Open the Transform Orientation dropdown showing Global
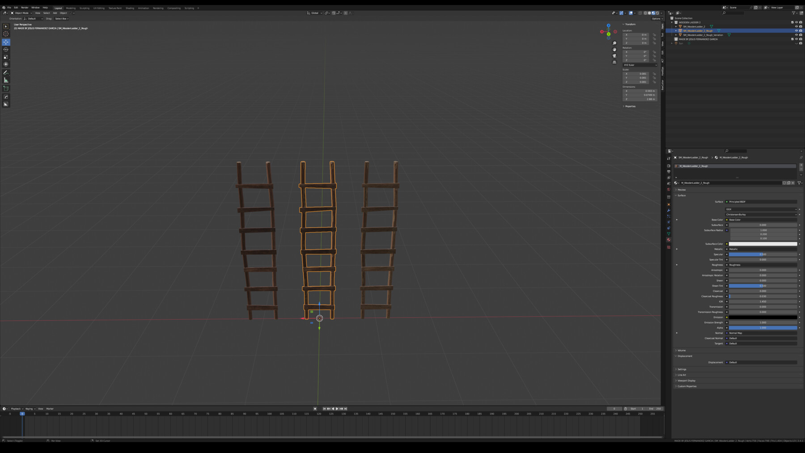805x453 pixels. [x=314, y=13]
